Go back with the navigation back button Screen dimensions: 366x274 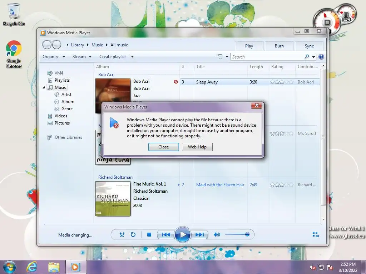[47, 45]
